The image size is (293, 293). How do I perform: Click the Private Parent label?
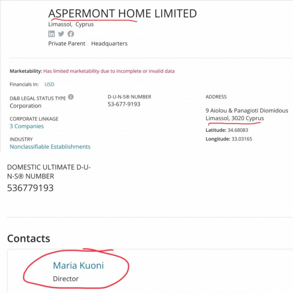(67, 44)
